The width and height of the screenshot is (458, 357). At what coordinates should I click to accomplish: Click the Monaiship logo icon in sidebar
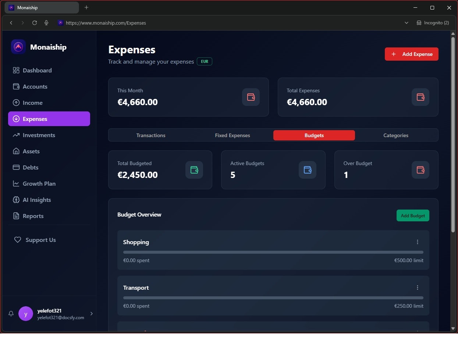18,47
